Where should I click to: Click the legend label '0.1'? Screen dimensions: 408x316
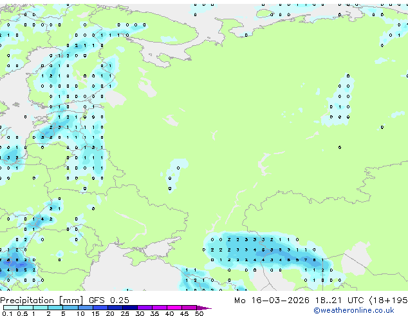pos(8,313)
